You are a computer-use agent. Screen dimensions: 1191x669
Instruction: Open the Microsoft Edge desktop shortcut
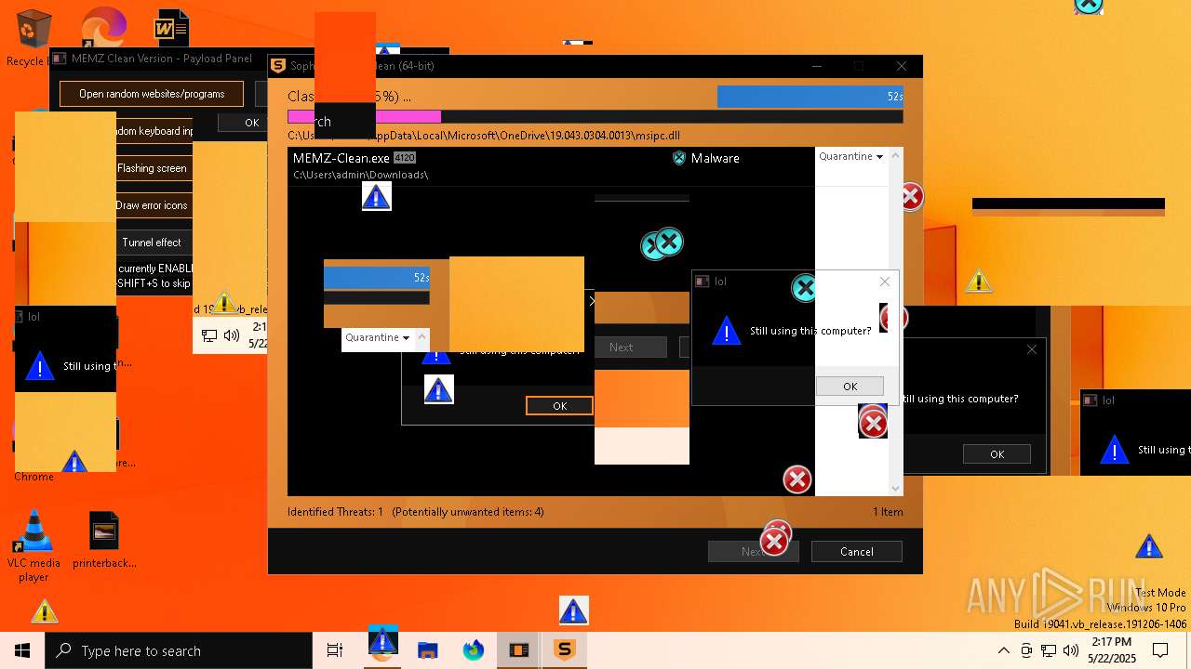(102, 28)
